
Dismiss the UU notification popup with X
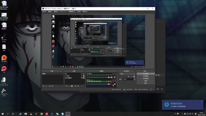tap(202, 102)
